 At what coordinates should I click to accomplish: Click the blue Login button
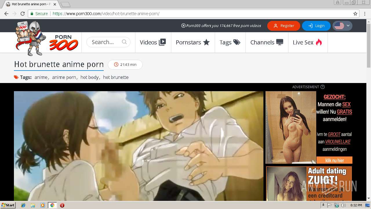pyautogui.click(x=316, y=26)
